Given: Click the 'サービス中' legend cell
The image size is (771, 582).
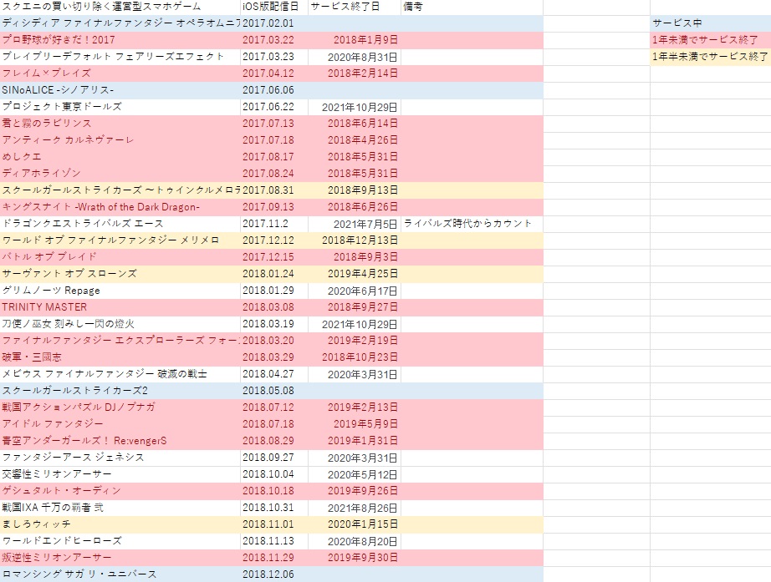Looking at the screenshot, I should click(711, 23).
